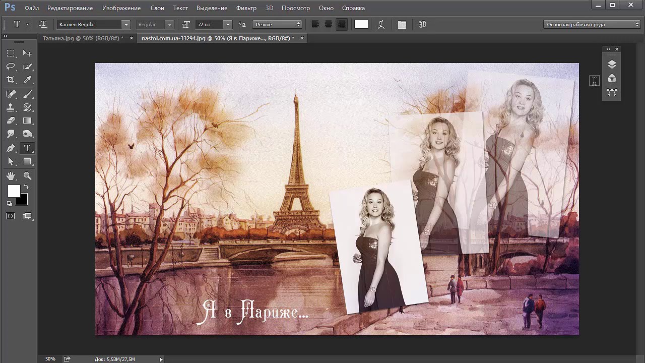Screen dimensions: 645x363
Task: Pick the Clone Stamp tool
Action: coord(11,107)
